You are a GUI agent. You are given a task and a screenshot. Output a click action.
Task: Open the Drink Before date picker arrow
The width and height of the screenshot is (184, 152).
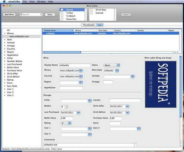[x=128, y=113]
